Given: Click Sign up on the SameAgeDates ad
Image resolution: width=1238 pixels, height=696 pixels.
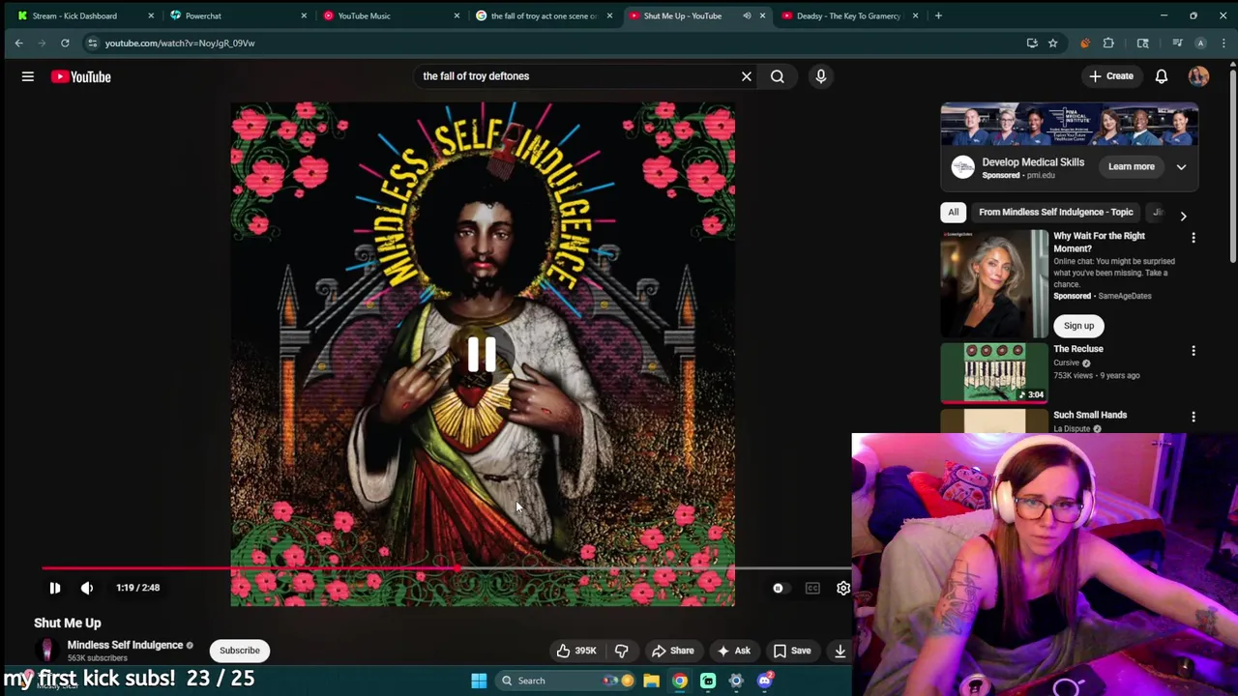Looking at the screenshot, I should pos(1079,326).
